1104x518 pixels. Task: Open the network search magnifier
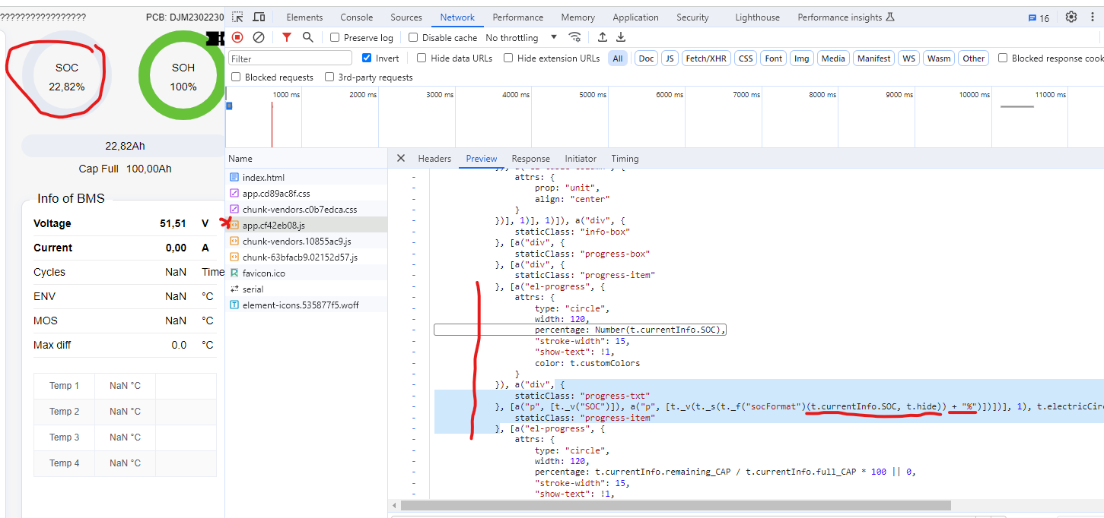click(x=307, y=37)
